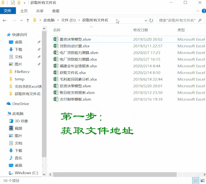Open the Help question mark icon
Screen dimensions: 206x184
tap(204, 11)
